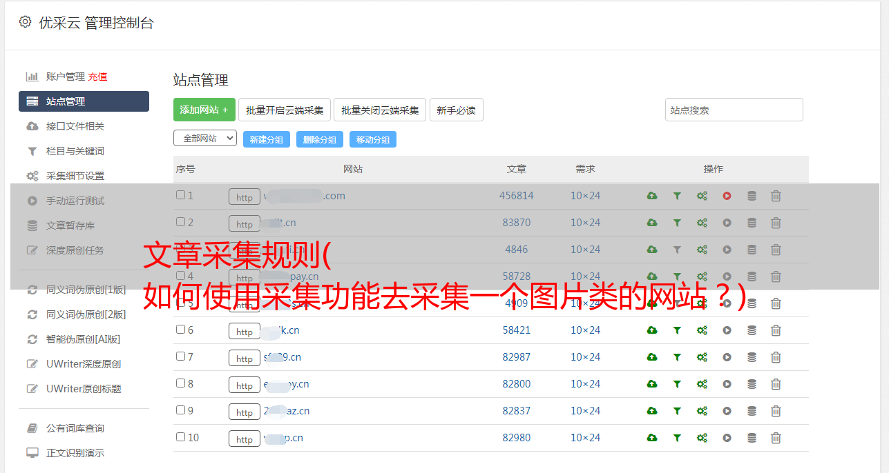Go to UWriter深度原创 in sidebar
This screenshot has height=473, width=889.
click(83, 364)
